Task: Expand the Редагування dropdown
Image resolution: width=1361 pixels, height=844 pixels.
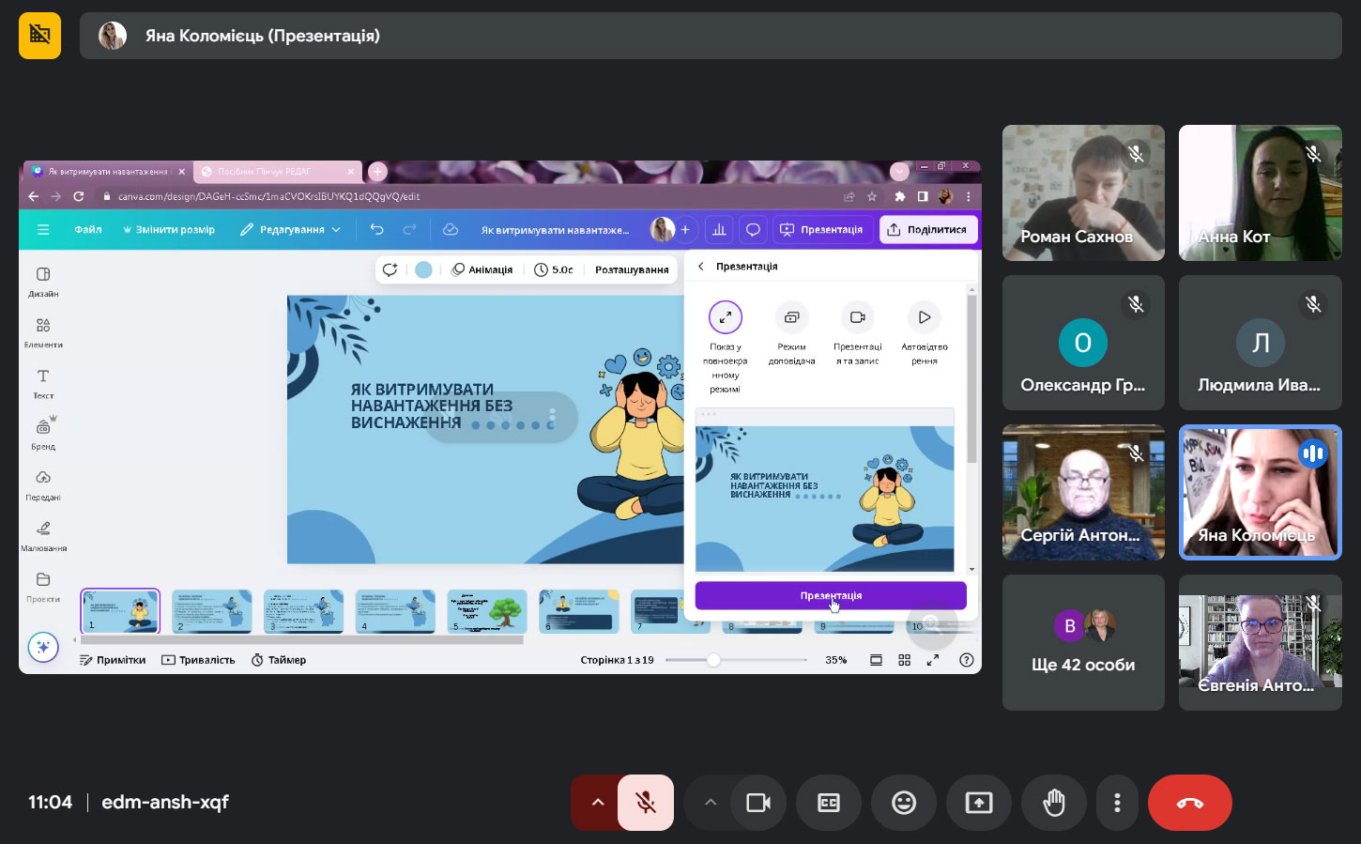Action: tap(290, 230)
